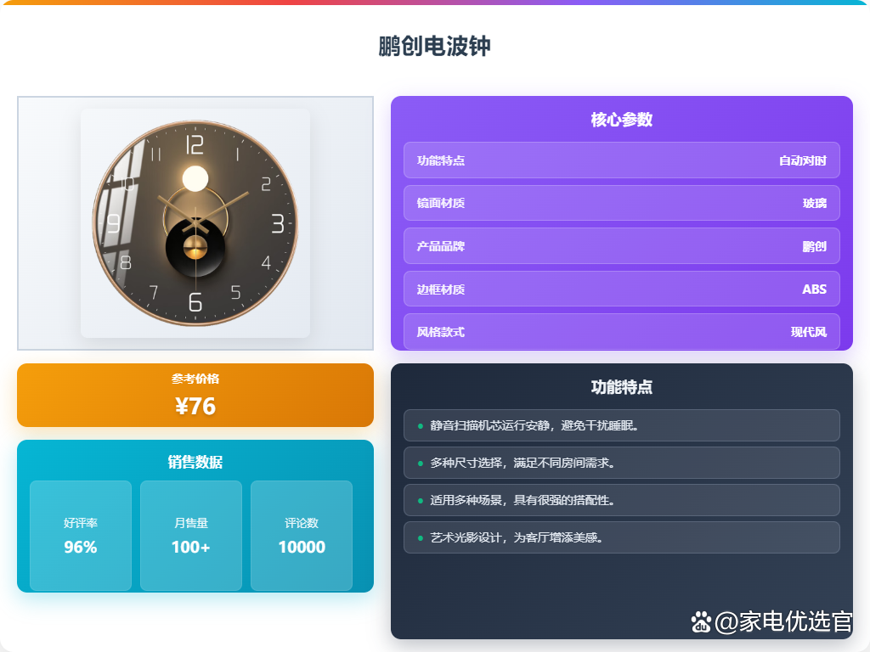Select the "适用多种场景" feature line
The width and height of the screenshot is (870, 652).
[x=621, y=500]
